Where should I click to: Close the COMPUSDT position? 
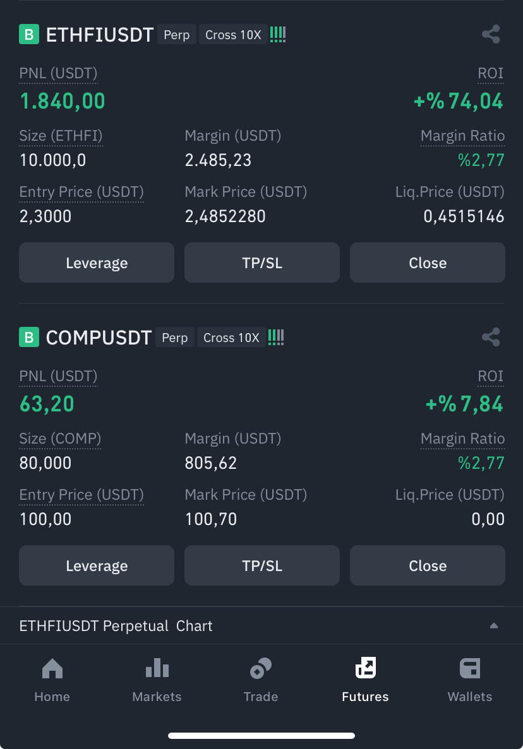pos(428,565)
